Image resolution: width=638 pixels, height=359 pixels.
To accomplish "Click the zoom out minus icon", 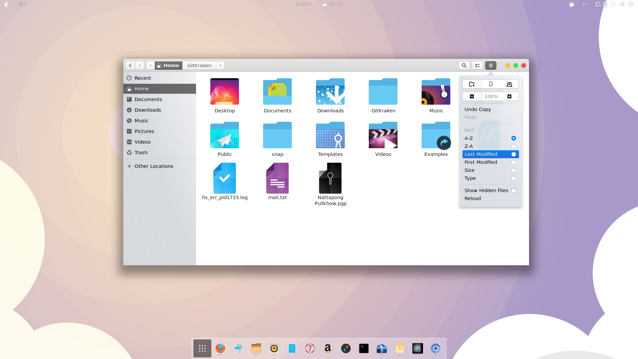I will pyautogui.click(x=472, y=96).
